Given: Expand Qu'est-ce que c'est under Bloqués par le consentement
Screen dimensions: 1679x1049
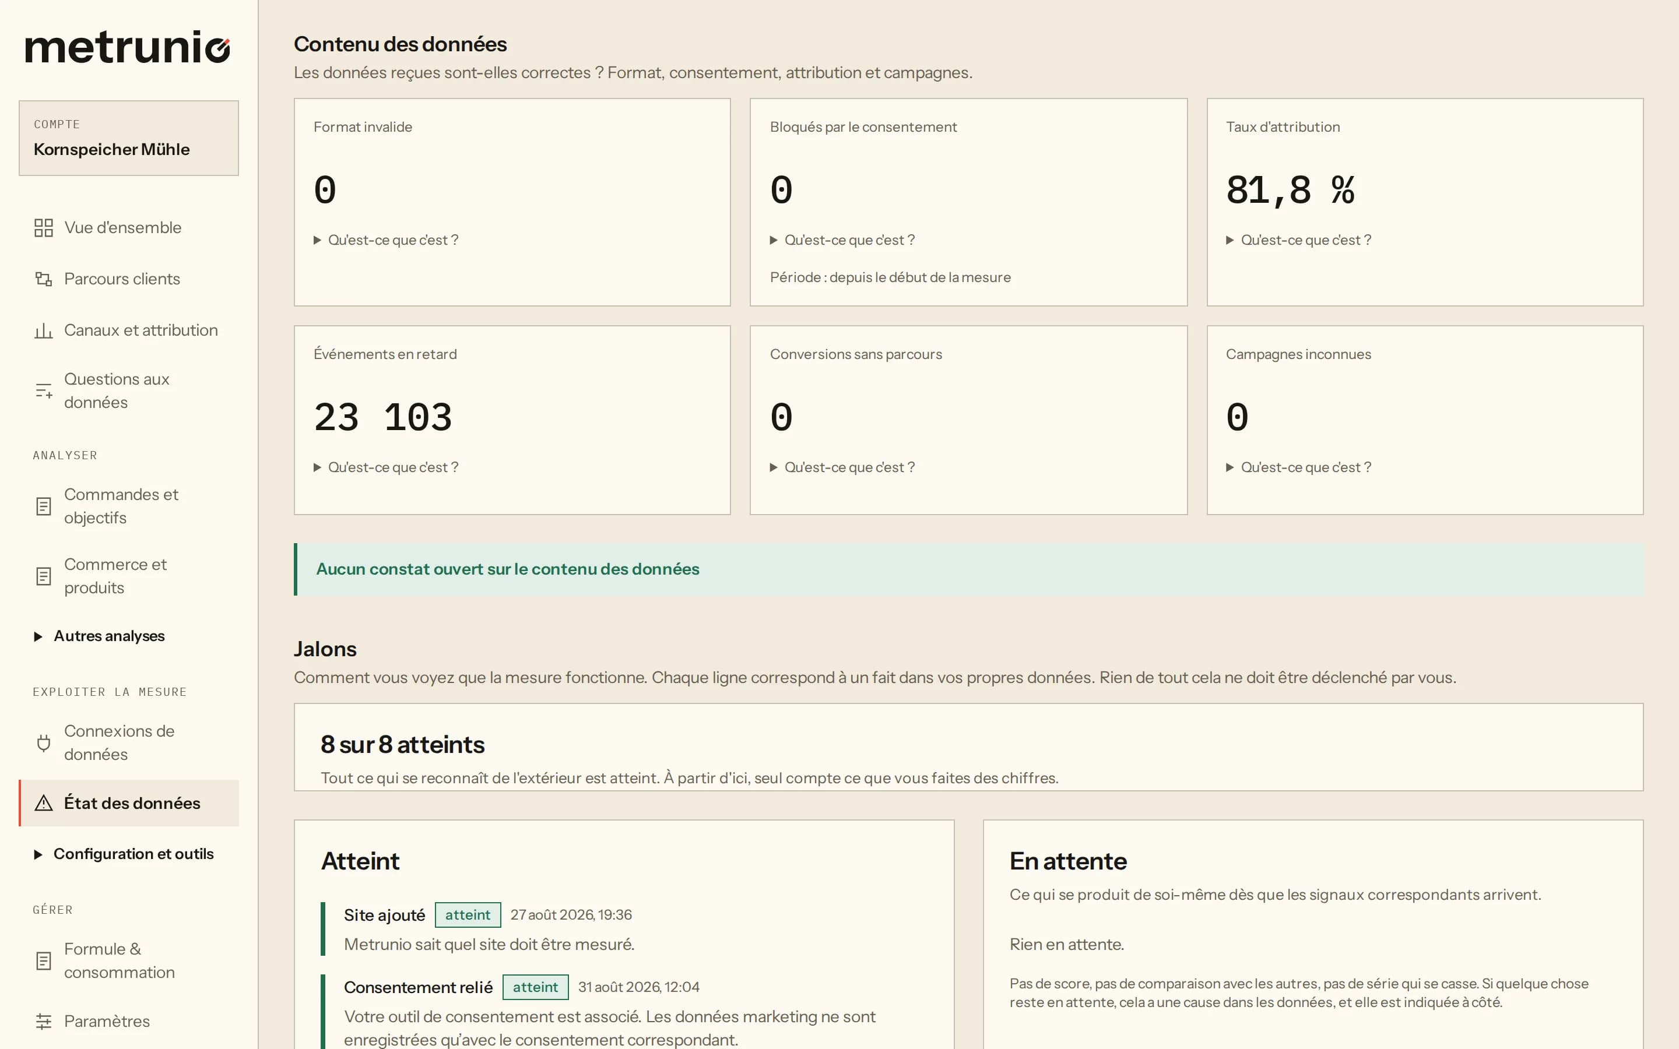Looking at the screenshot, I should tap(842, 240).
